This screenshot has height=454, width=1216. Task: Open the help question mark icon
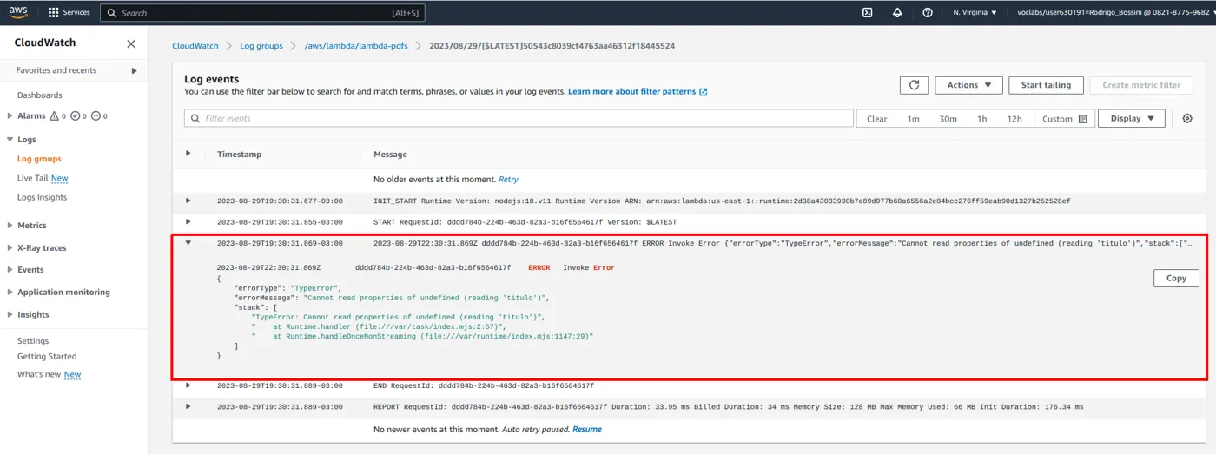coord(928,13)
